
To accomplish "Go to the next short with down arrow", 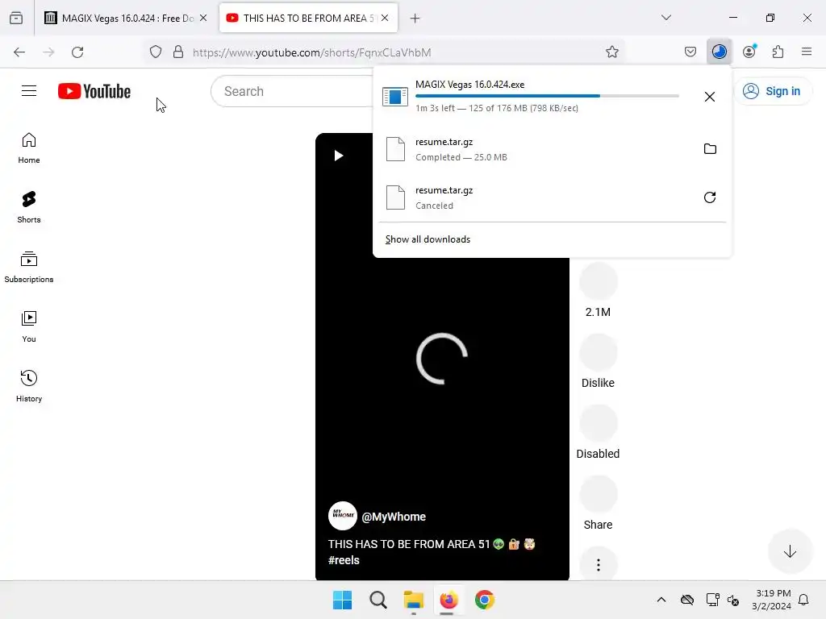I will (x=789, y=551).
